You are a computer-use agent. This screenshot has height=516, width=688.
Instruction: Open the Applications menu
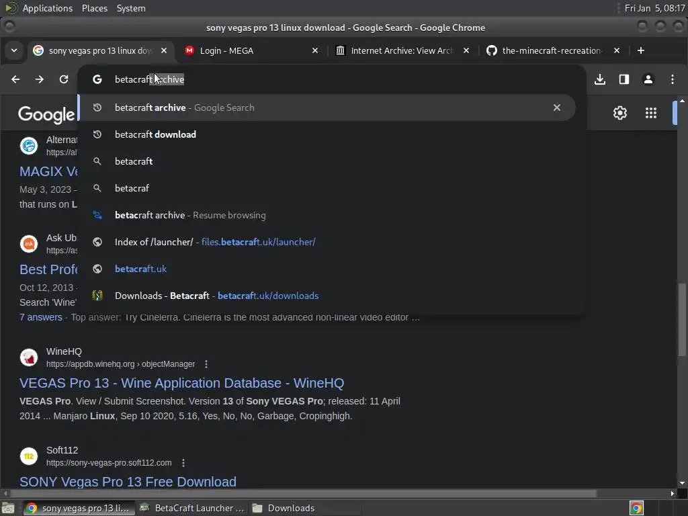pos(48,8)
